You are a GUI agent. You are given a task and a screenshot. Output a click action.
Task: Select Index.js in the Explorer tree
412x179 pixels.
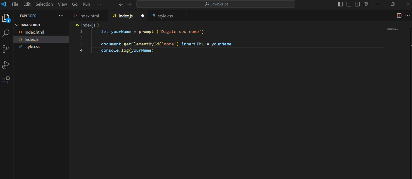pyautogui.click(x=41, y=39)
